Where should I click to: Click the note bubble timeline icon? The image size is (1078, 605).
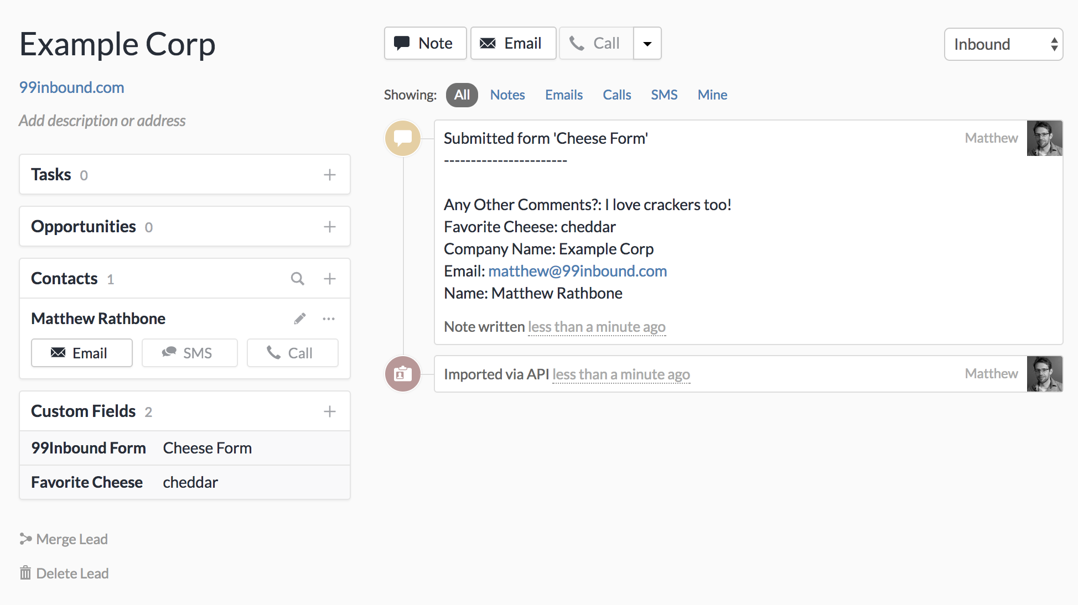pos(403,138)
